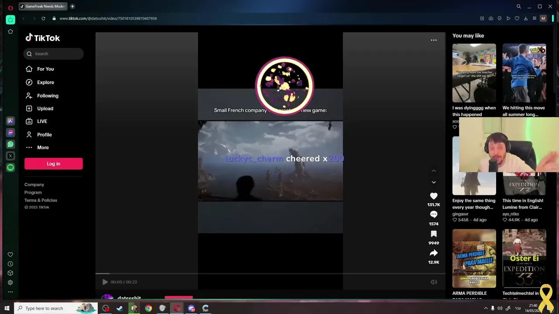Open the 'ARMA PERDIBLE PARA MAELLE' video thumbnail
The image size is (559, 314).
[474, 258]
